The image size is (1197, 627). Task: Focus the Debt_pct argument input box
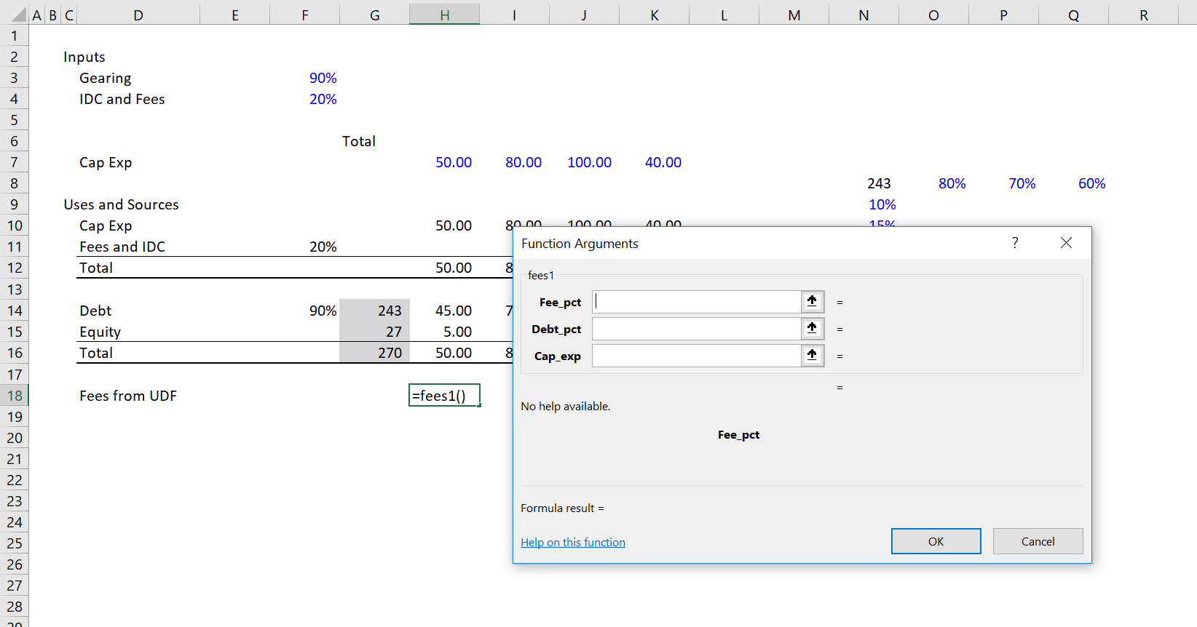coord(696,329)
